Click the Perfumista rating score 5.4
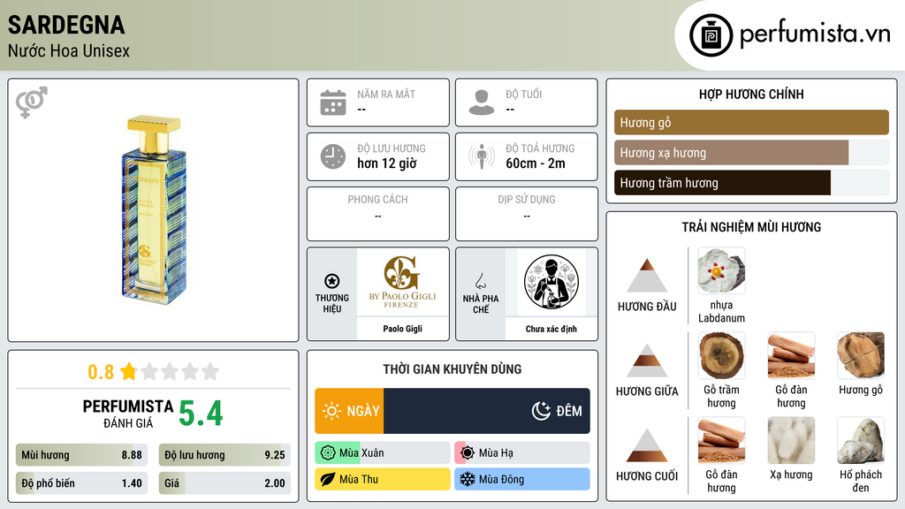This screenshot has height=509, width=905. coord(201,414)
